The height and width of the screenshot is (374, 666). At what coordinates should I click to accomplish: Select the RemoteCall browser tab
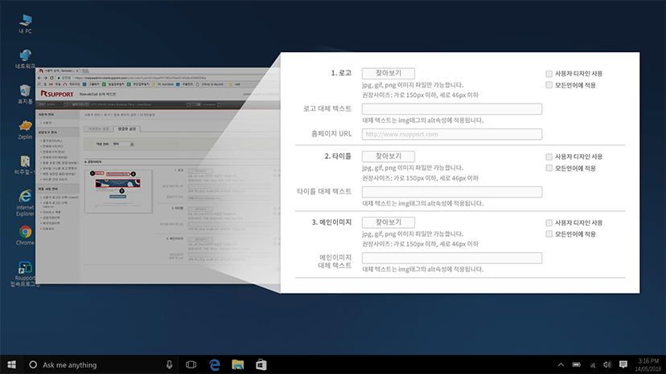[x=58, y=71]
